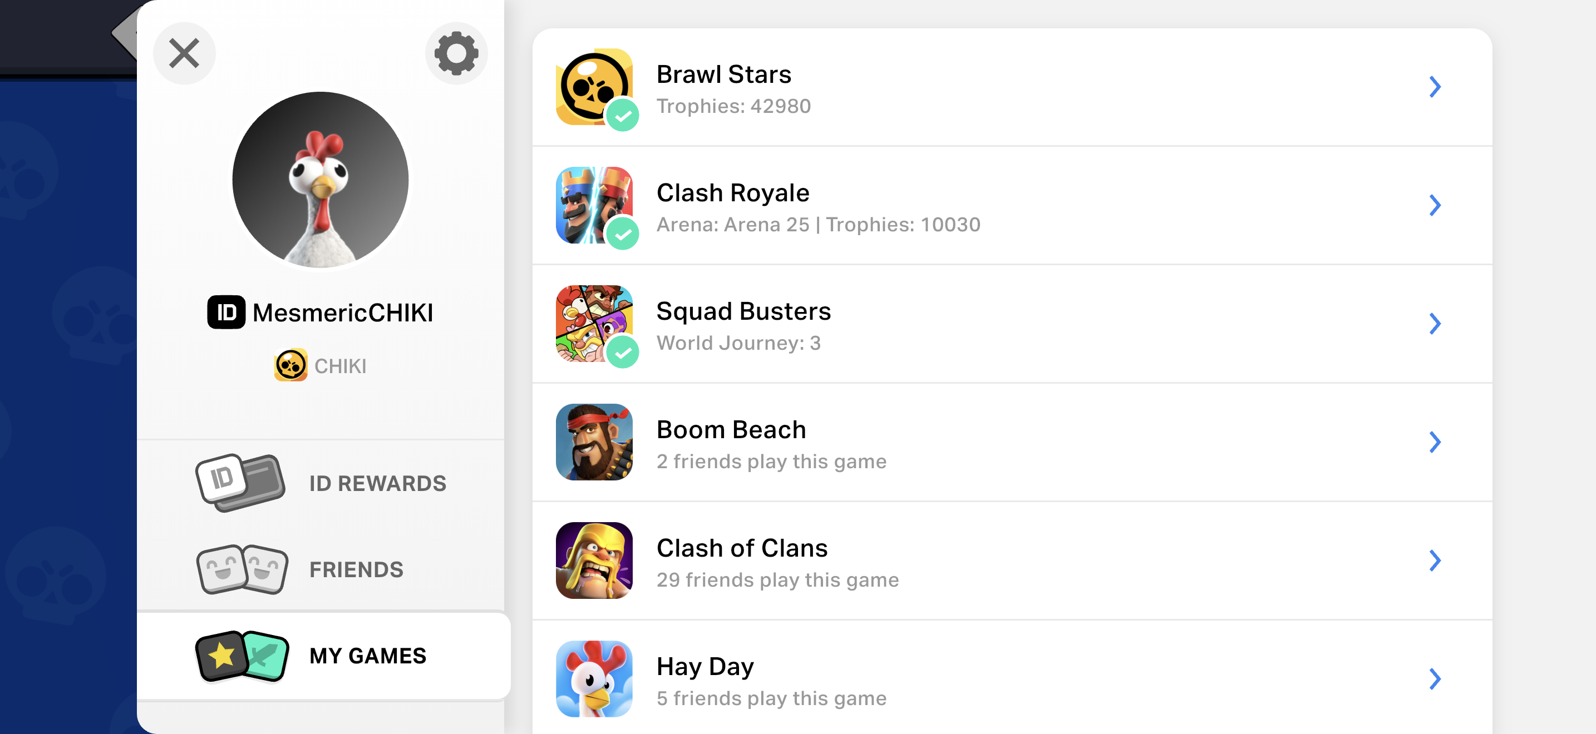Screen dimensions: 1596x734
Task: Open the settings gear icon
Action: pyautogui.click(x=456, y=53)
